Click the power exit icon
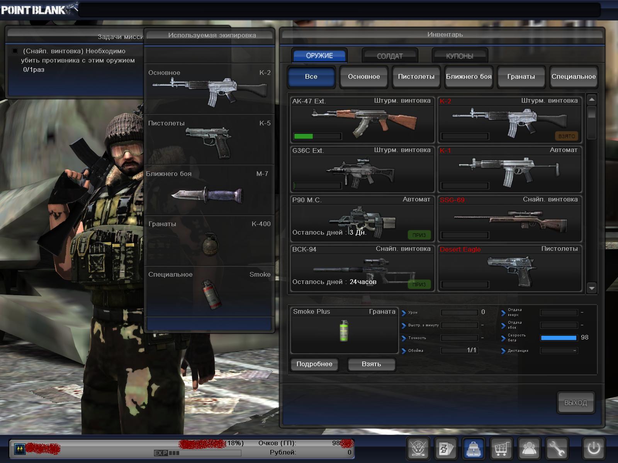Screen dimensions: 618x463 coord(593,448)
